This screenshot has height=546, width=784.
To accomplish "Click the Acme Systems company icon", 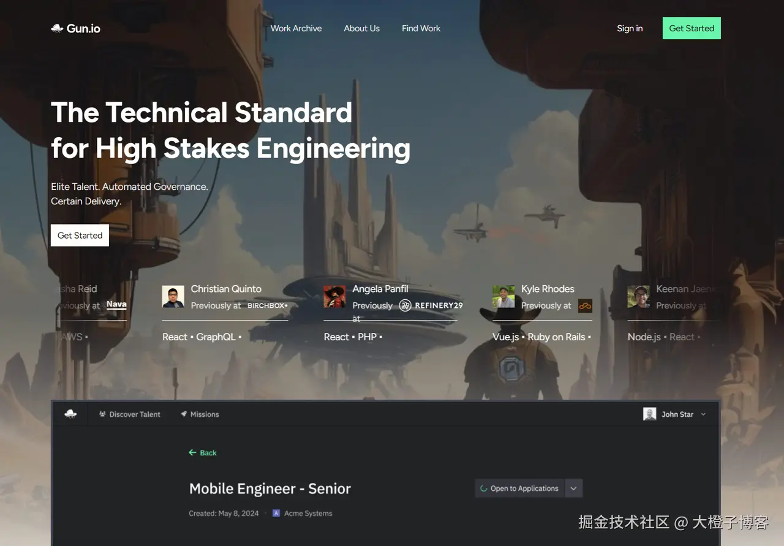I will pyautogui.click(x=276, y=514).
